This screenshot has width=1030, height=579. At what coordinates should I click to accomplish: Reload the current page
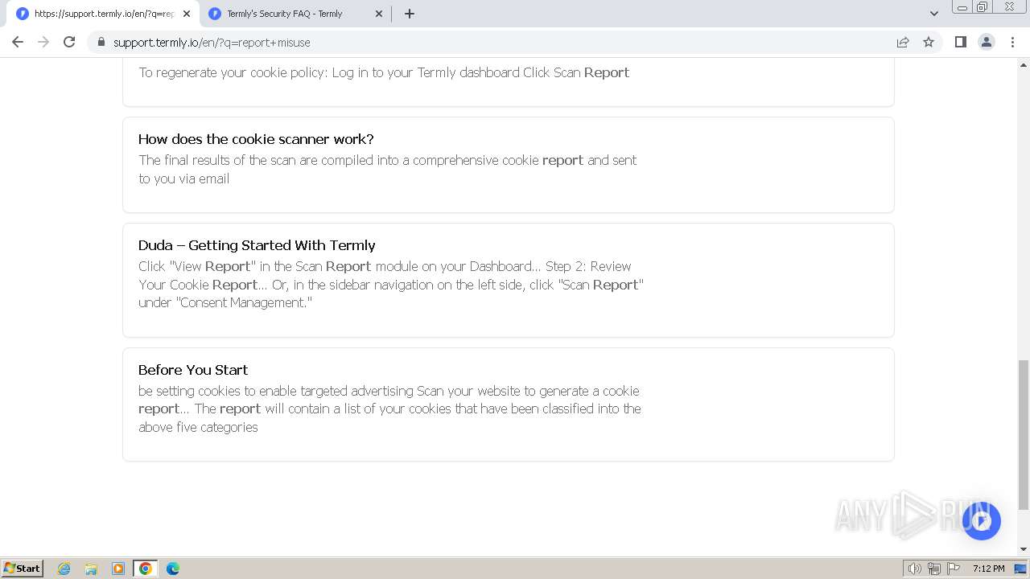pos(69,42)
